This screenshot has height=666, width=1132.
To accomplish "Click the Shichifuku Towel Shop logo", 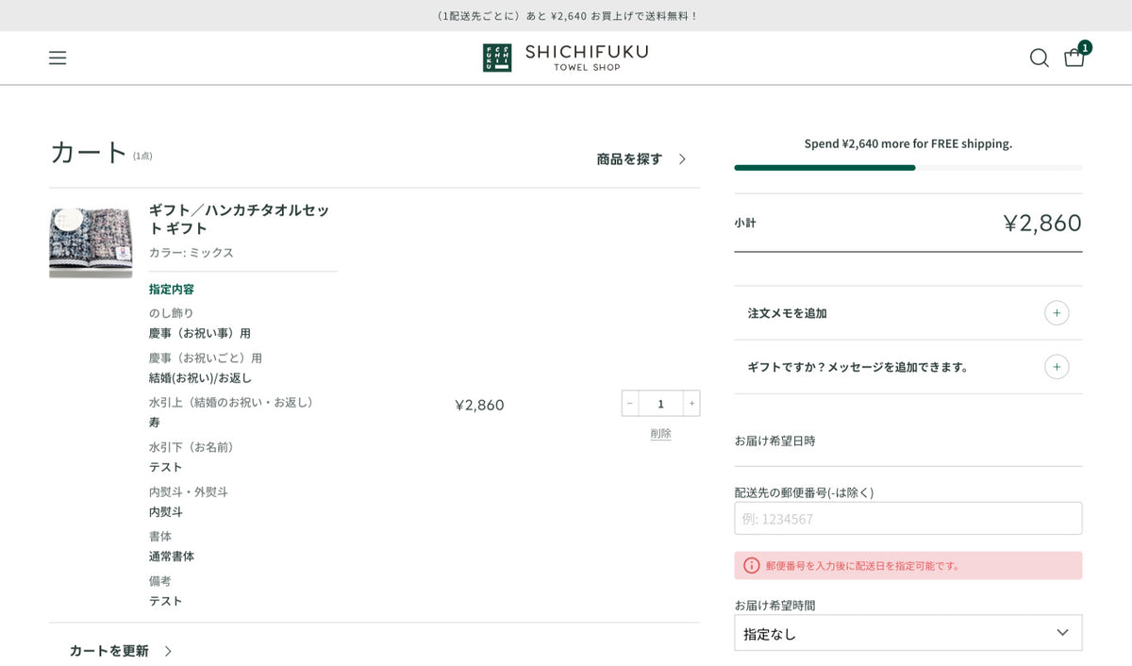I will pyautogui.click(x=565, y=58).
